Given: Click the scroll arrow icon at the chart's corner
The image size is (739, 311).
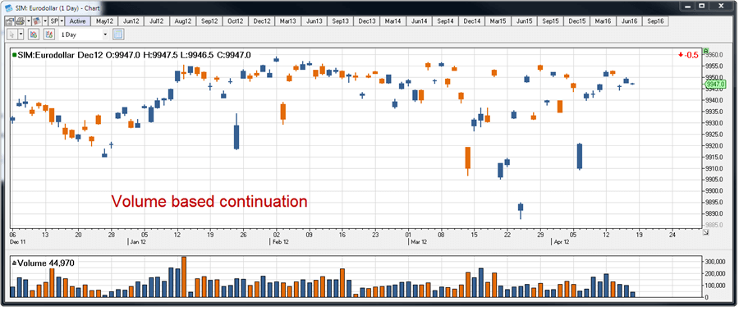Looking at the screenshot, I should coord(705,232).
